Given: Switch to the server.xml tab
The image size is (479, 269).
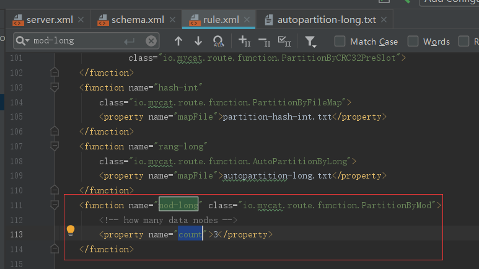Looking at the screenshot, I should click(x=43, y=20).
